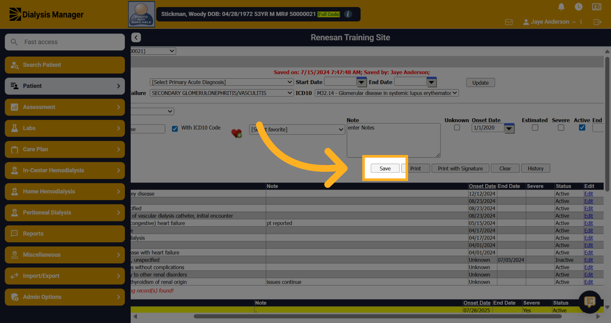Click the Fast access search magnifier icon
The height and width of the screenshot is (323, 611).
click(x=14, y=42)
